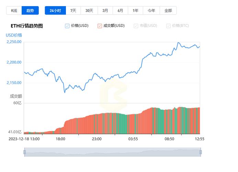
Task: Click the volume bars at 23:00
Action: click(x=97, y=124)
